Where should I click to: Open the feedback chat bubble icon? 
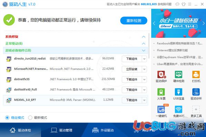click(x=177, y=4)
